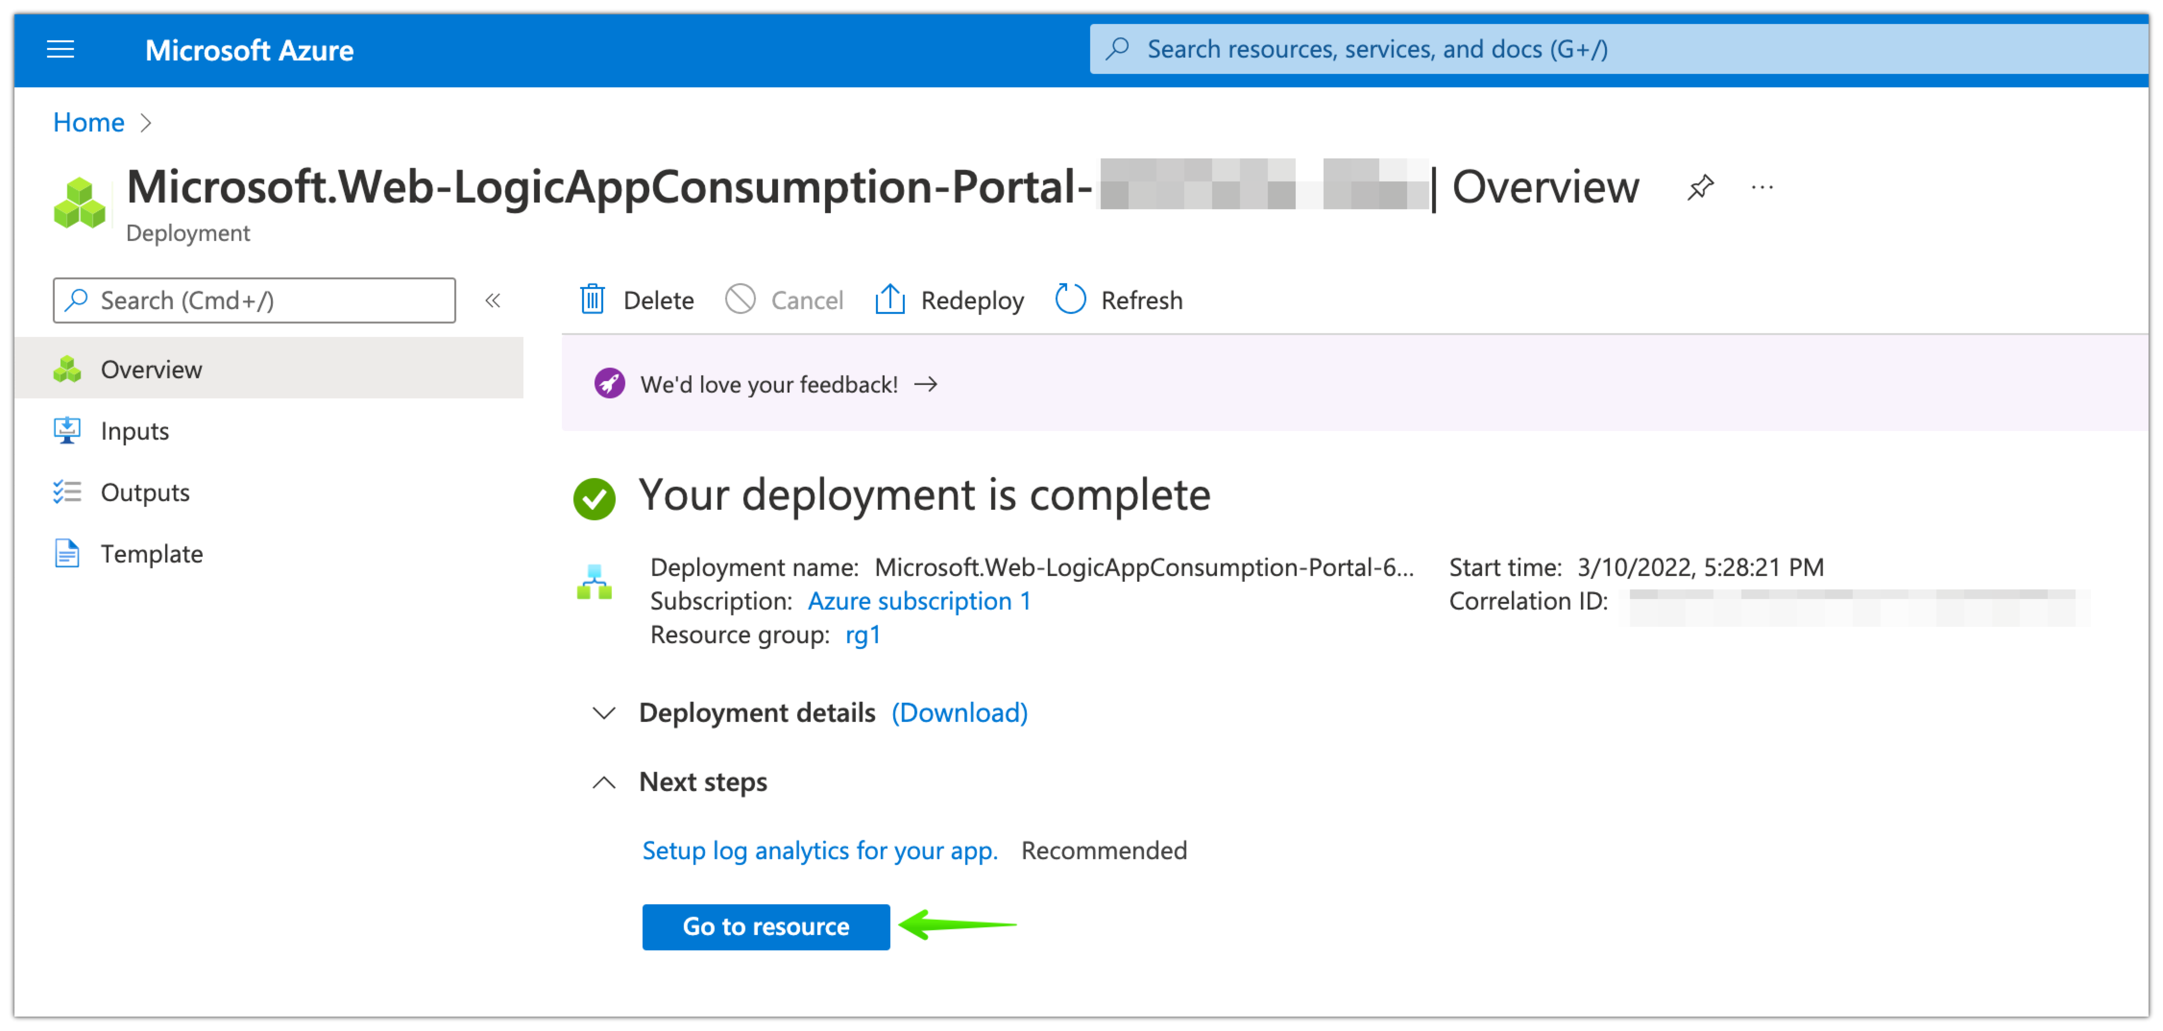Open the Azure portal hamburger menu
This screenshot has width=2163, height=1031.
(x=61, y=50)
